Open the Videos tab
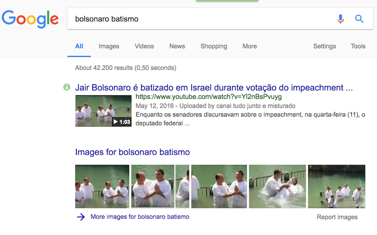The image size is (377, 235). click(x=144, y=46)
